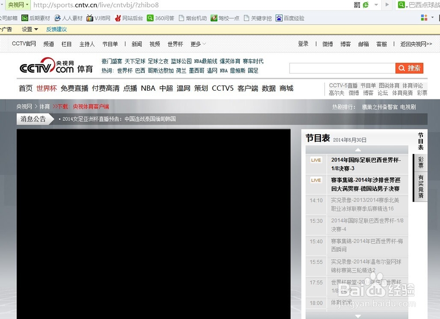The width and height of the screenshot is (440, 319).
Task: Click the 登录 link
Action: pos(303,44)
